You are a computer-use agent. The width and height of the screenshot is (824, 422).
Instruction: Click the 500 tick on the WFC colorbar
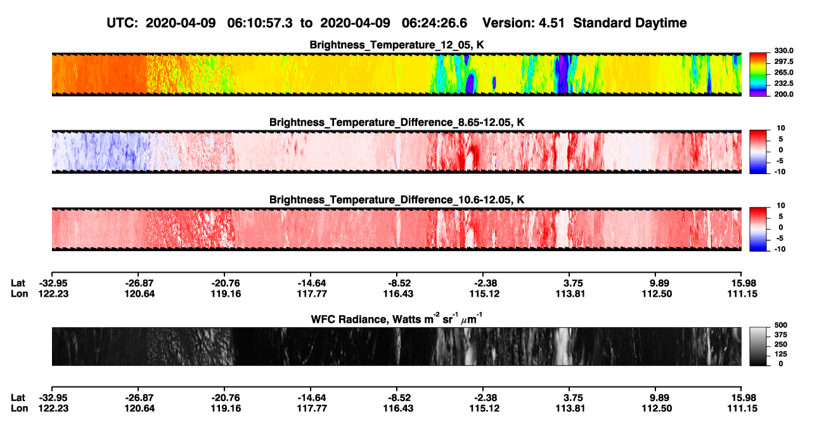[x=782, y=325]
